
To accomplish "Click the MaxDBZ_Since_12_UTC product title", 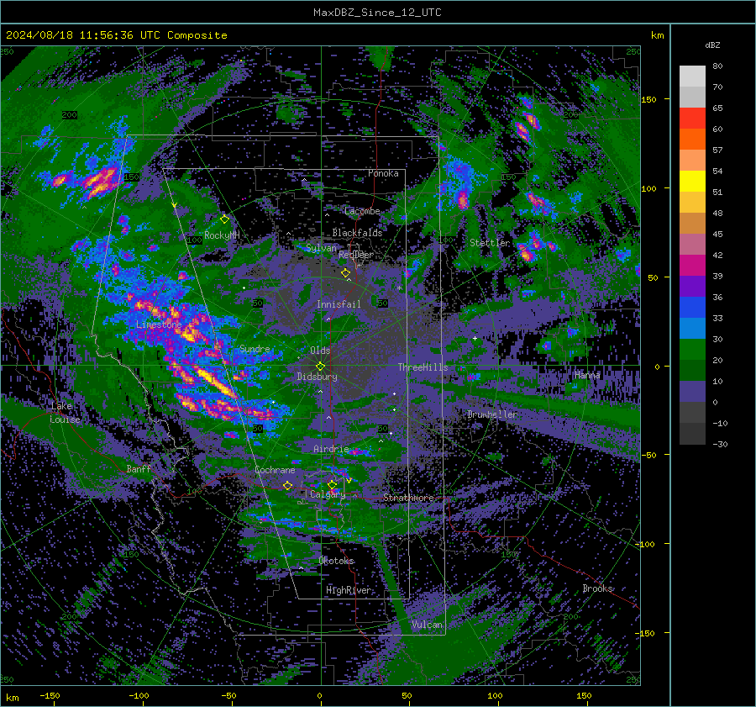I will pos(377,13).
